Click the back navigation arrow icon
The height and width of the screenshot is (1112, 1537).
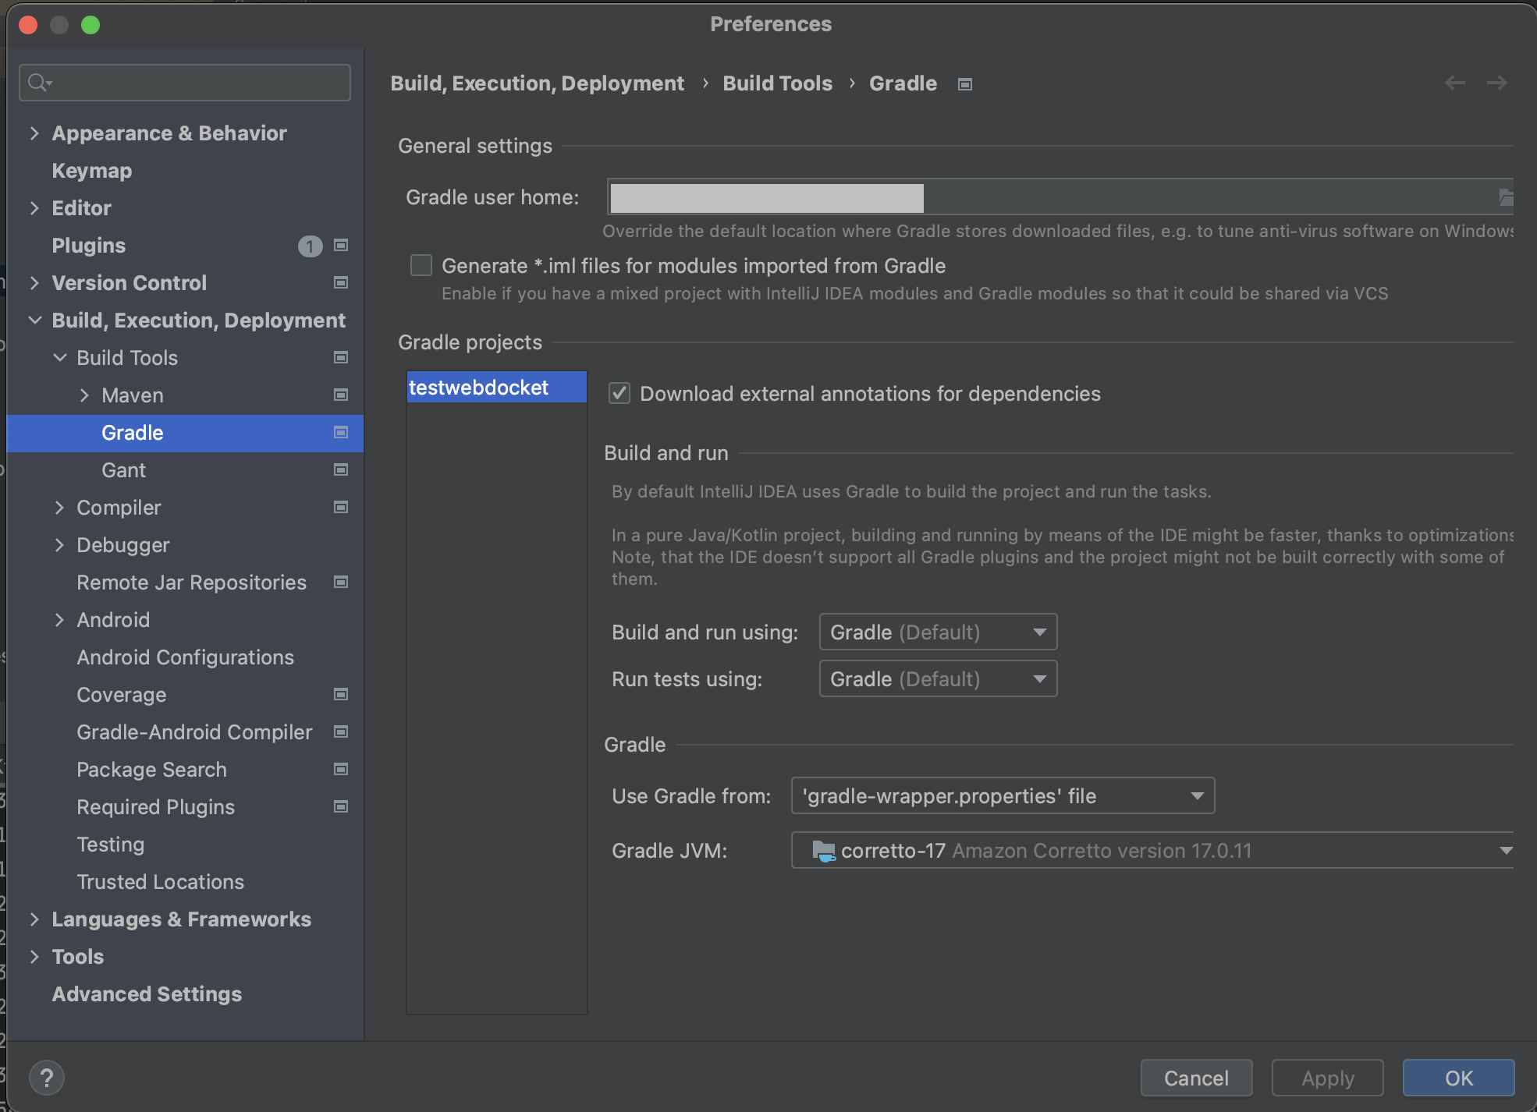tap(1454, 83)
